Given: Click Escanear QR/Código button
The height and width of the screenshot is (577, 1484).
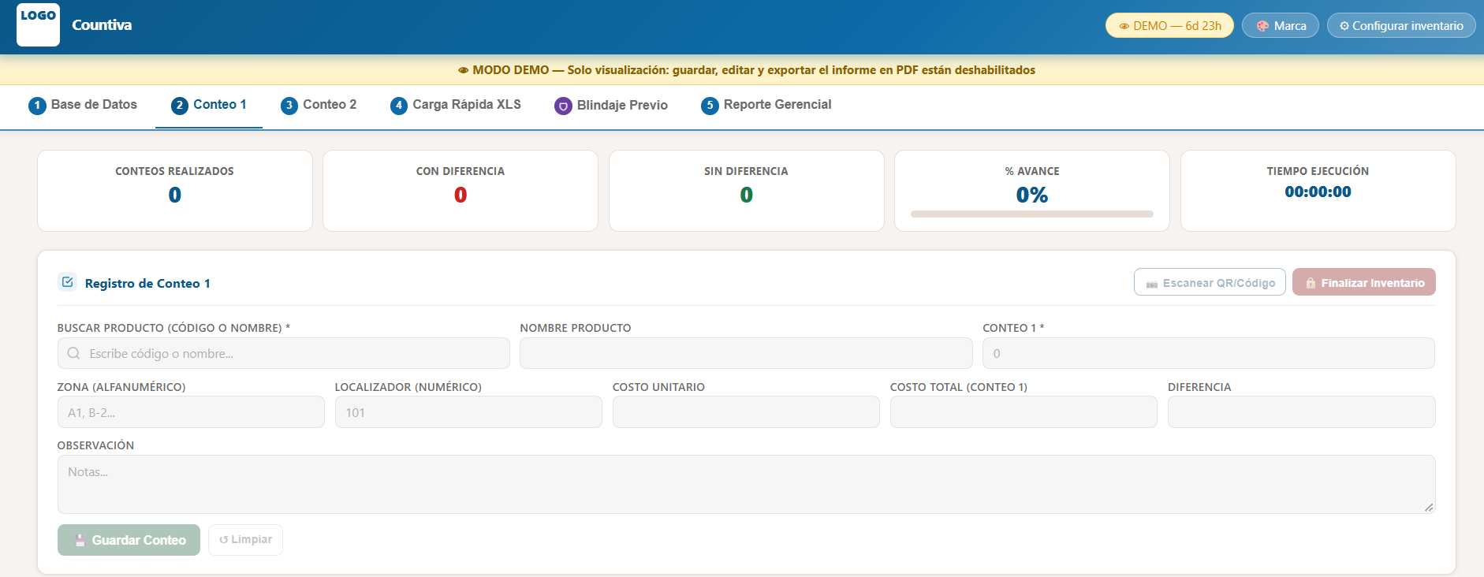Looking at the screenshot, I should pos(1210,282).
